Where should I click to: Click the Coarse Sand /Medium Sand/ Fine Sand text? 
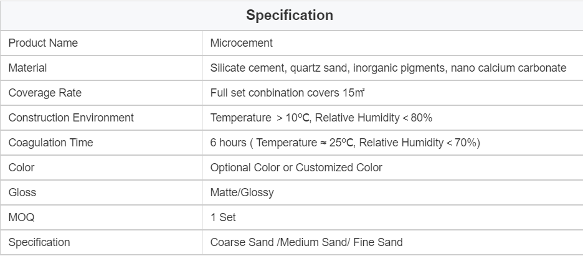coord(306,242)
